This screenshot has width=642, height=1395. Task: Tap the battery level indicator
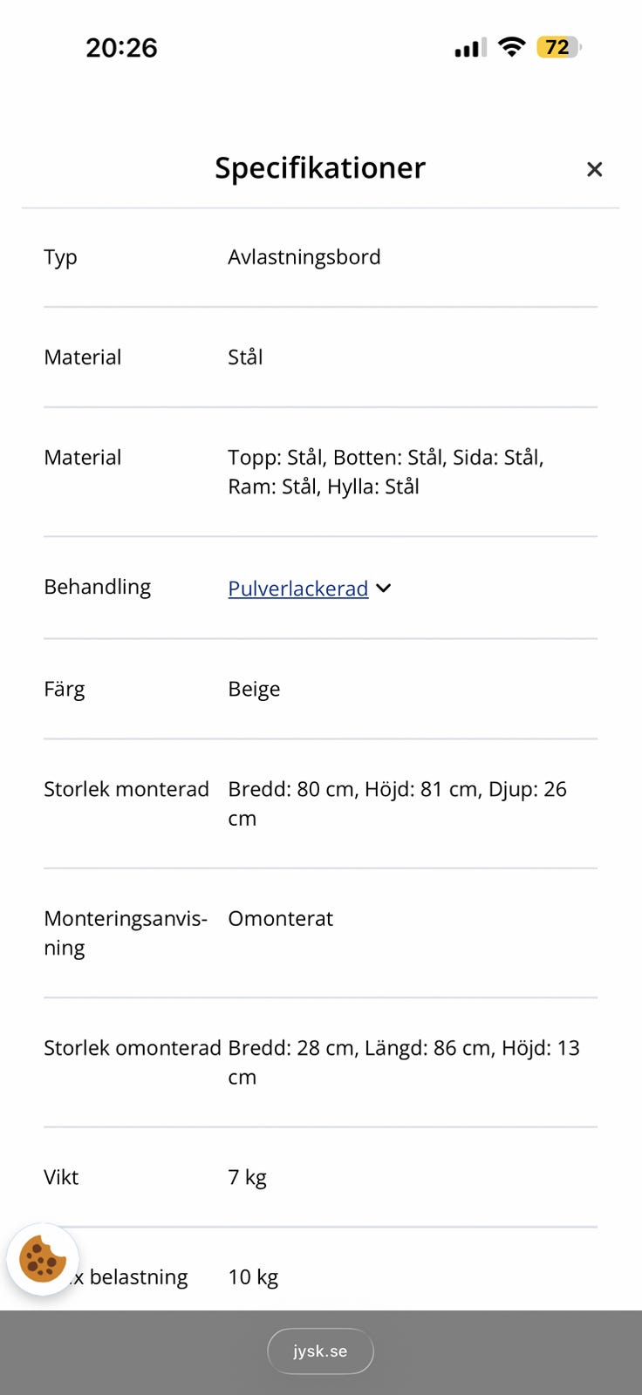(558, 47)
